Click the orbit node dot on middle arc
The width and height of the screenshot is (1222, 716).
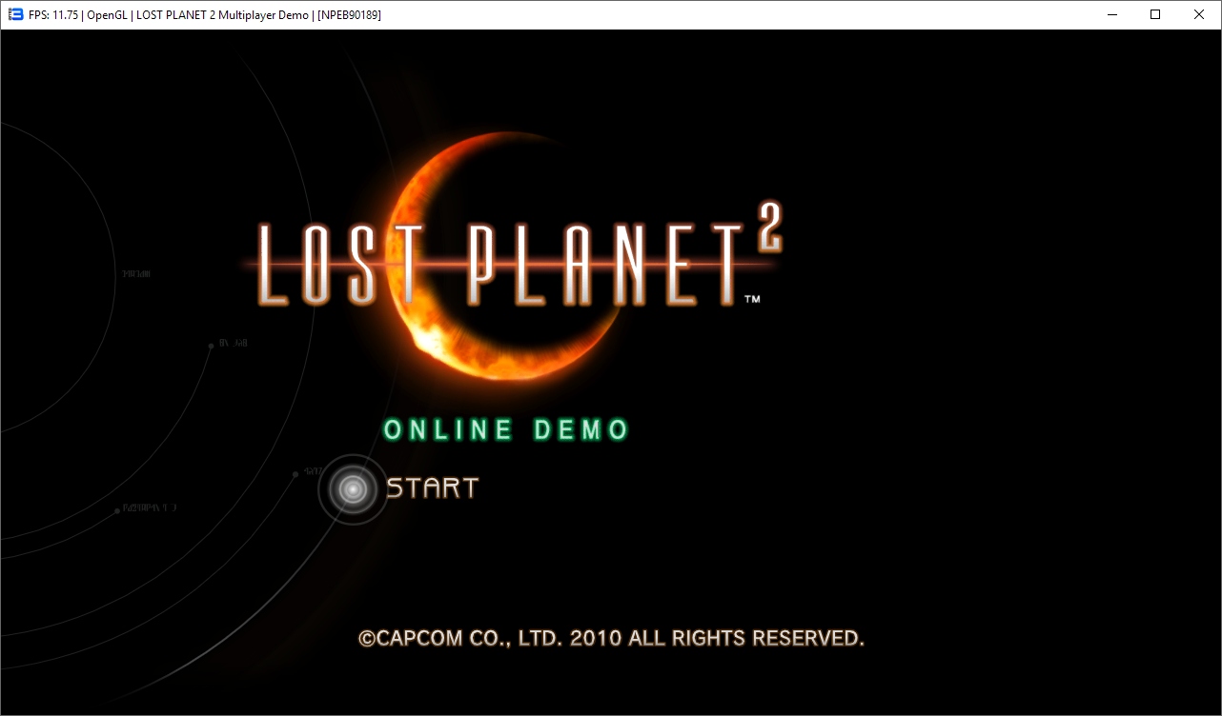point(212,346)
